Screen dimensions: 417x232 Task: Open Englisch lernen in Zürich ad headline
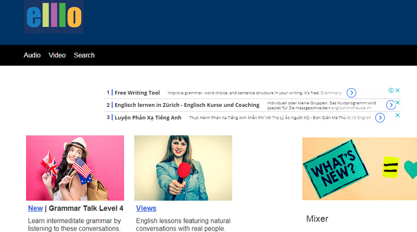pos(187,105)
